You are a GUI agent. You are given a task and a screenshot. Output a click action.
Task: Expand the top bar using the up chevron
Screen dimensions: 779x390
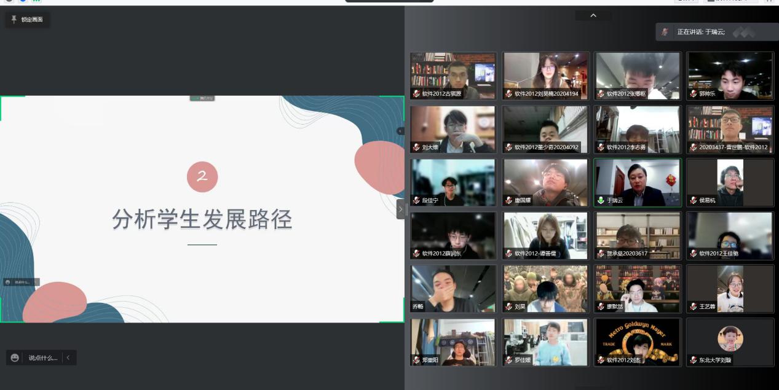pos(593,15)
